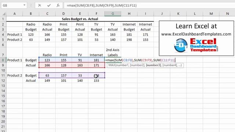Click cell C8 containing 123
The image size is (235, 132).
point(47,60)
